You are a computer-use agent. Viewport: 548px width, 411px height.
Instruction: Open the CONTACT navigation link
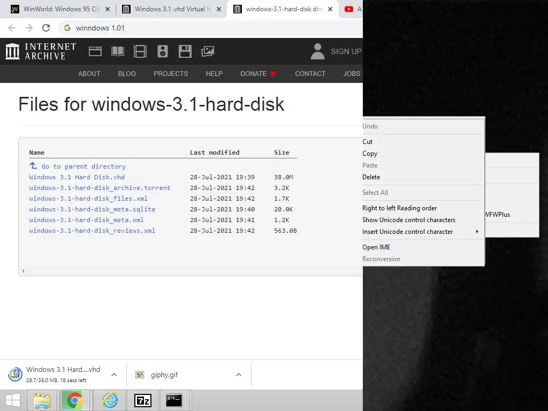pyautogui.click(x=310, y=74)
